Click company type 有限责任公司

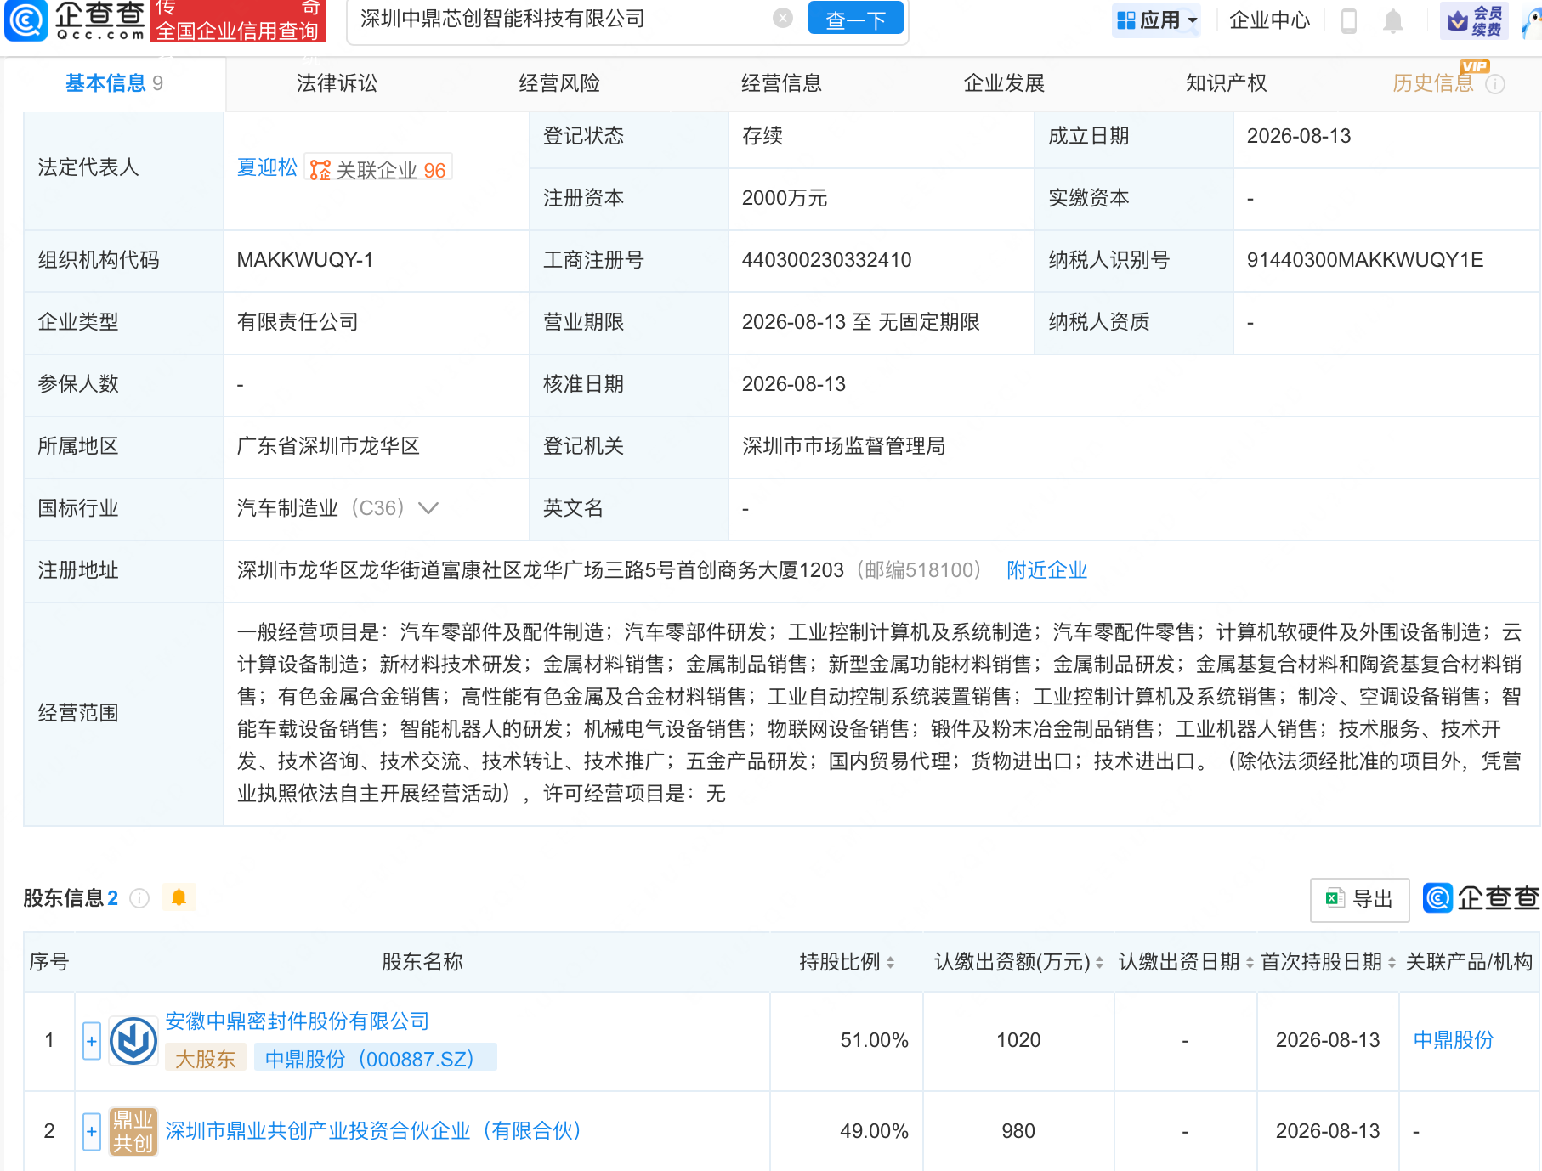(298, 322)
